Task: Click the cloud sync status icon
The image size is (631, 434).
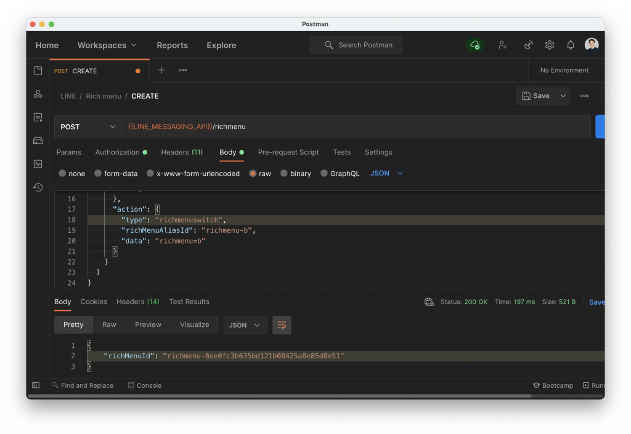Action: 475,45
